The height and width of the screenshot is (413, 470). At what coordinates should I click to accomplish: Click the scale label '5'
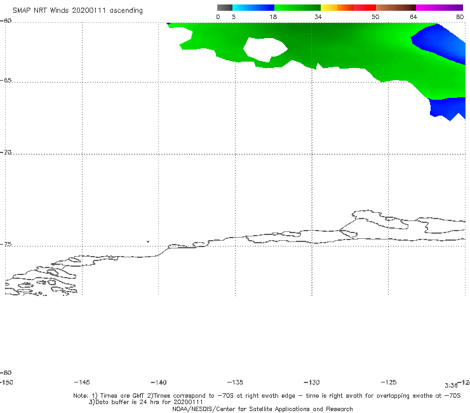234,17
